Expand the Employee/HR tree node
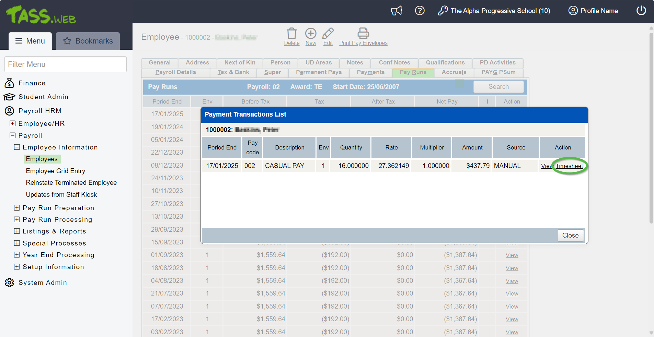Viewport: 654px width, 337px height. (x=13, y=123)
